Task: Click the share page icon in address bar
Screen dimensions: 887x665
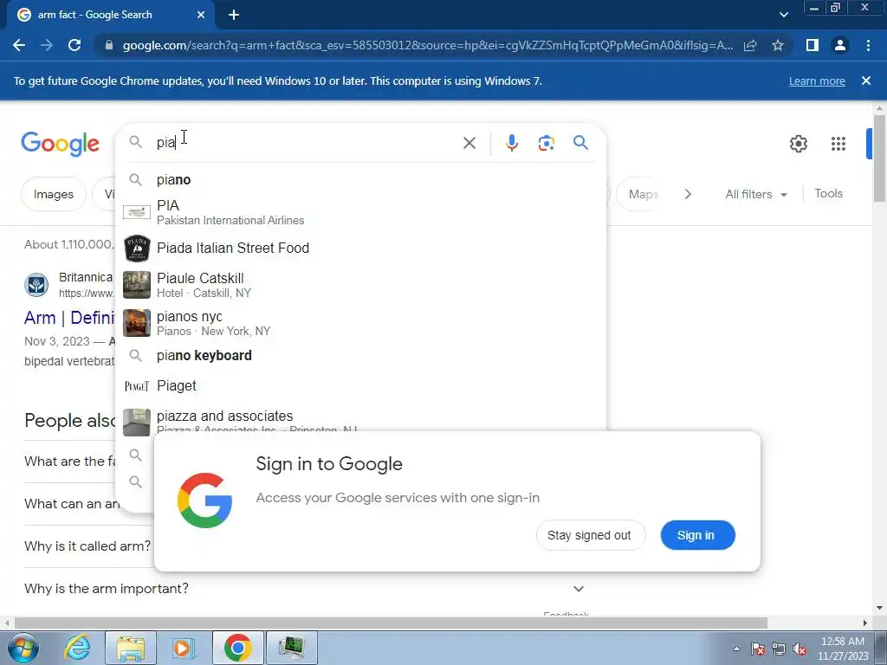Action: 750,45
